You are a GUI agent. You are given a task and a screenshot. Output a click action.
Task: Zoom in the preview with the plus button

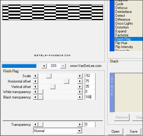pos(44,66)
